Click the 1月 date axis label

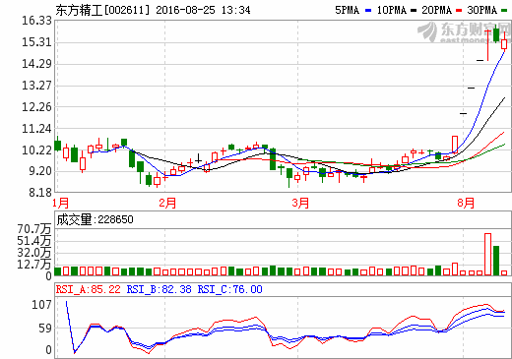(61, 203)
